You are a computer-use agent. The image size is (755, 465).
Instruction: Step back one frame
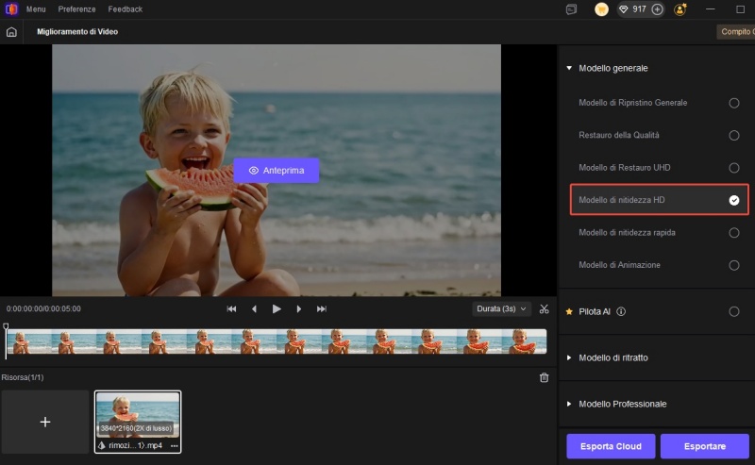coord(254,308)
